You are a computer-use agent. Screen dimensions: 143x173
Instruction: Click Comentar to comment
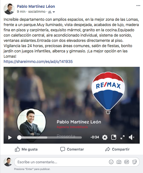click(x=72, y=149)
